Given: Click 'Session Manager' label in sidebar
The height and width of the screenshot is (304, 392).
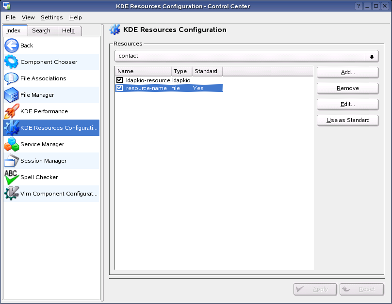Looking at the screenshot, I should pos(44,161).
